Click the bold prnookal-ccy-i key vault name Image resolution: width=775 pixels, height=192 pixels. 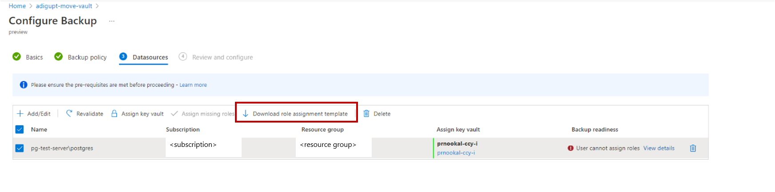pyautogui.click(x=457, y=144)
